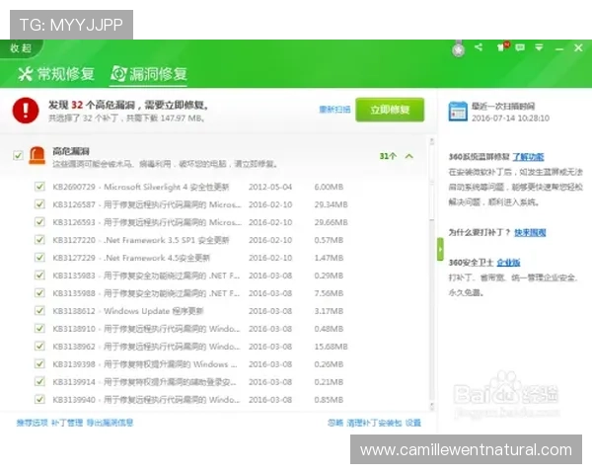This screenshot has height=474, width=592.
Task: Uncheck KB3138962 patch checkbox
Action: [39, 347]
